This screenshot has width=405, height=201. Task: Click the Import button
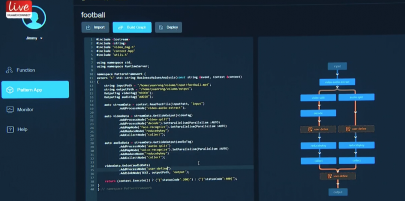click(95, 27)
